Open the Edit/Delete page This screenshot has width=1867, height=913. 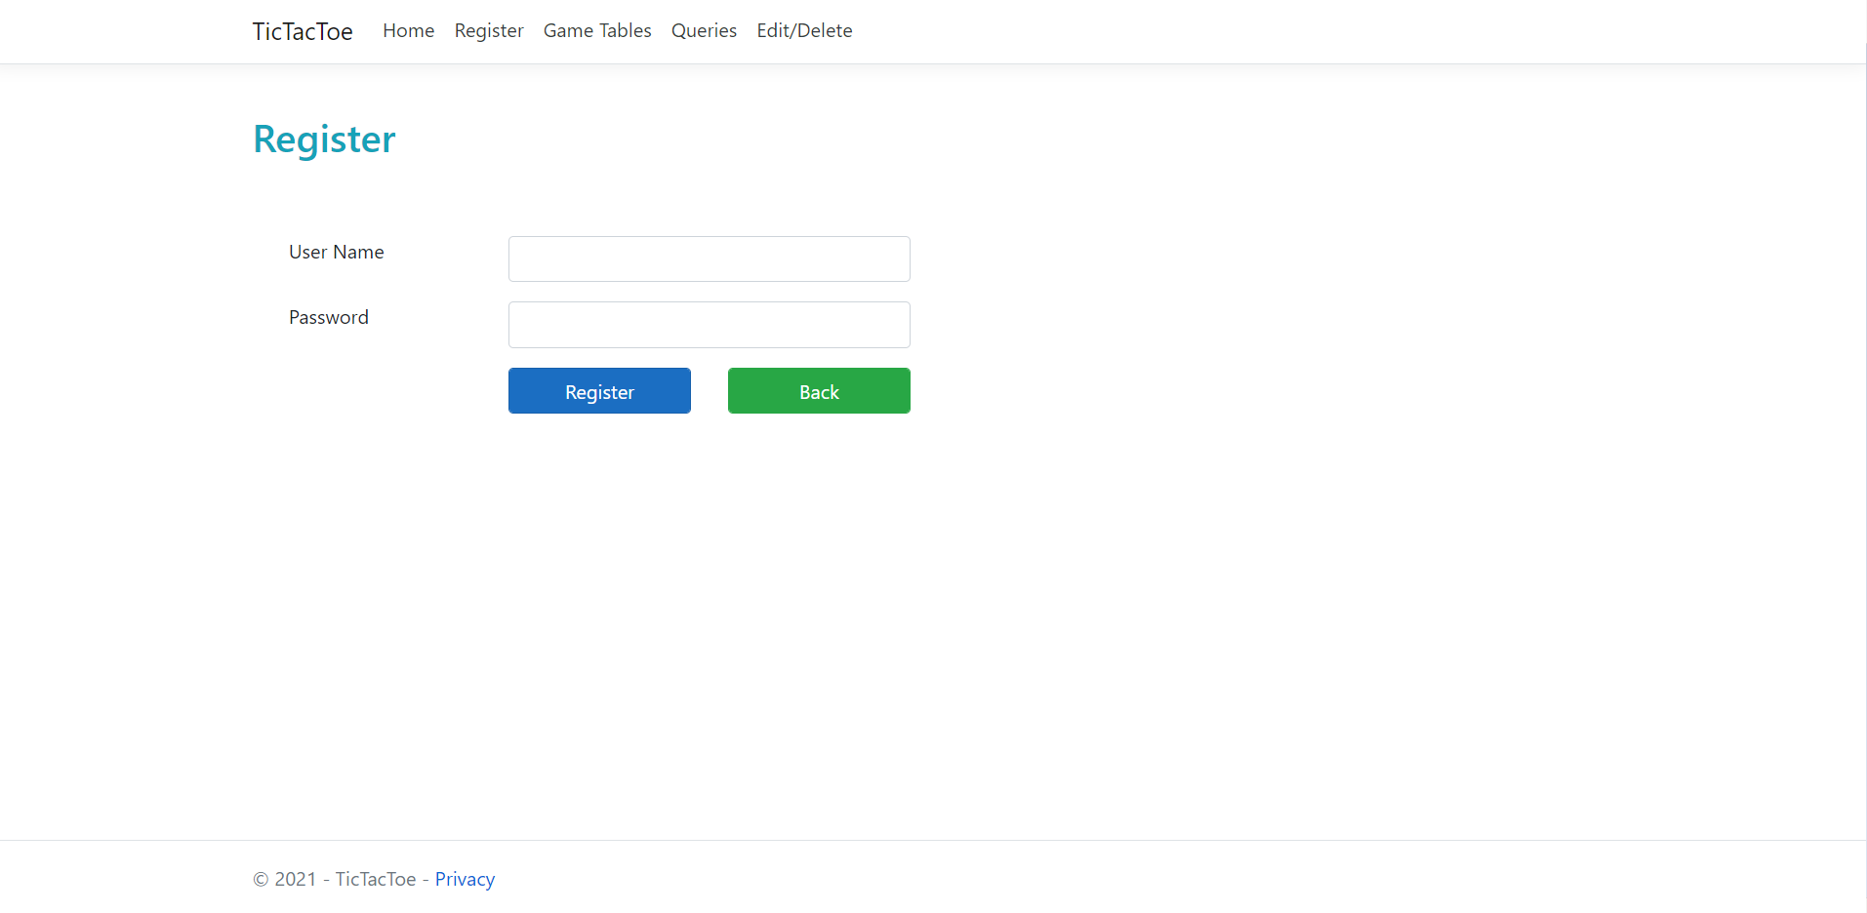point(803,30)
